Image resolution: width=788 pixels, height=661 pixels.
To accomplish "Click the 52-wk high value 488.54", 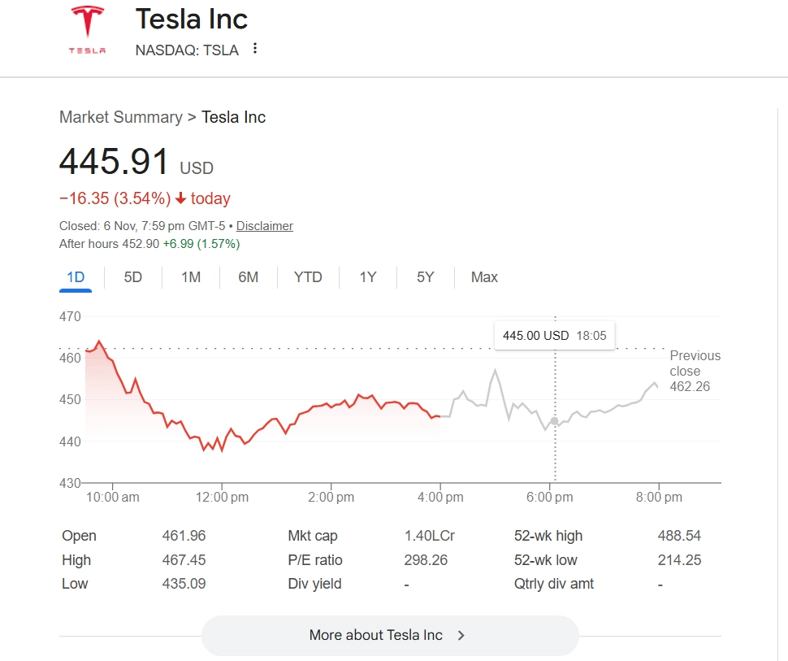I will [x=679, y=536].
